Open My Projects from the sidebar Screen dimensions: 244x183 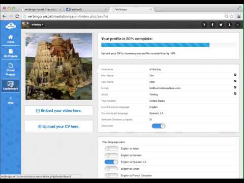click(11, 53)
